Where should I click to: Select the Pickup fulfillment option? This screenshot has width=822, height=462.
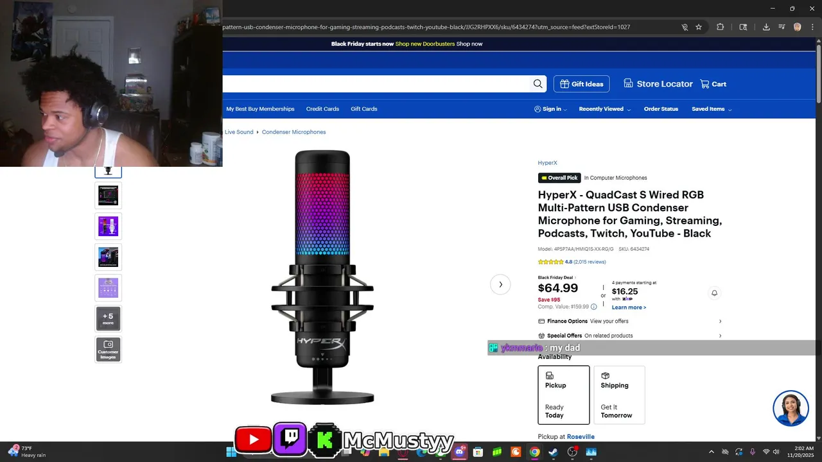(564, 395)
